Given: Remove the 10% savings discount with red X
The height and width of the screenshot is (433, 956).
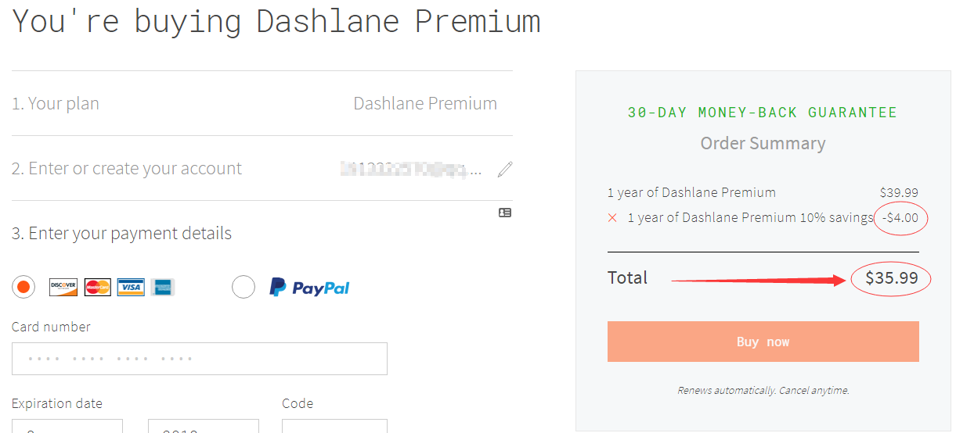Looking at the screenshot, I should coord(612,218).
